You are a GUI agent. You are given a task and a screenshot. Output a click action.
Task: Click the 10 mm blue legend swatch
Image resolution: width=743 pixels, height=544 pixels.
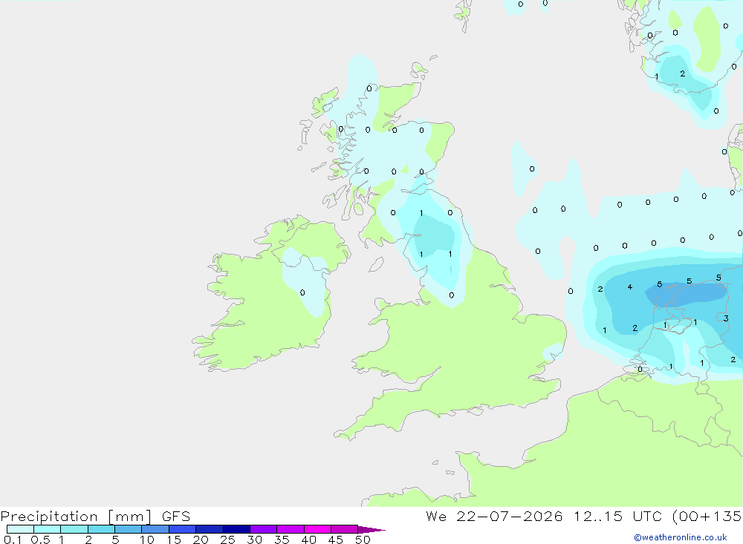155,529
